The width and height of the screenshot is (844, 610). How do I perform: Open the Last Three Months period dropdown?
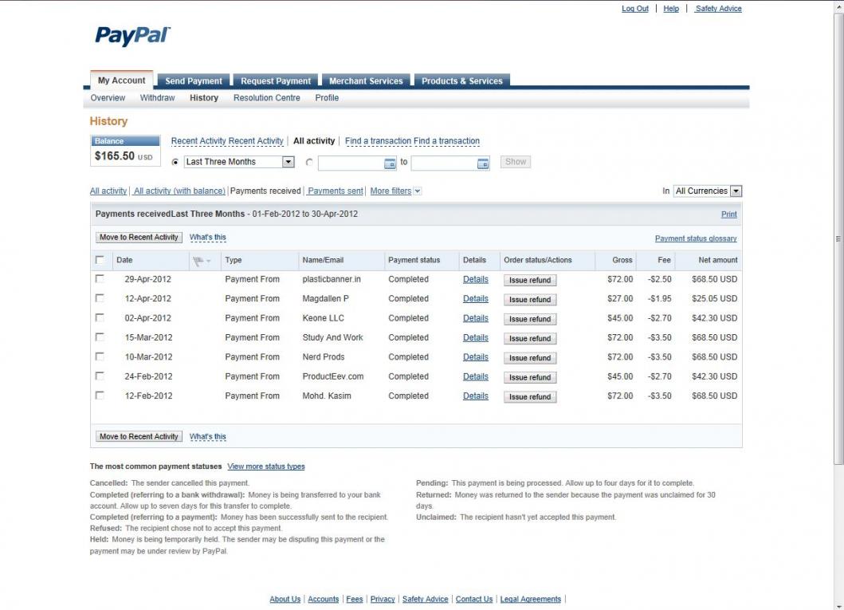[239, 162]
